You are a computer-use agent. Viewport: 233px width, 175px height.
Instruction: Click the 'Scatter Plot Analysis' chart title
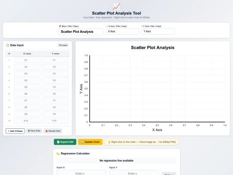[152, 48]
